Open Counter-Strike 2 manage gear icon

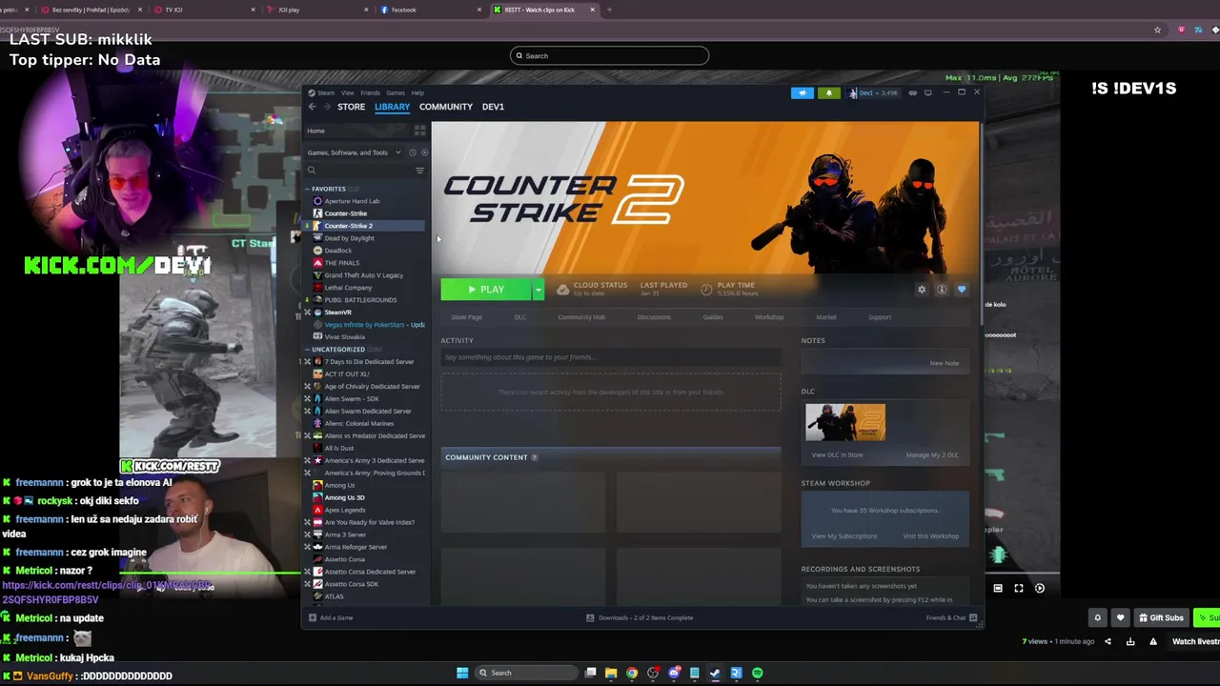[922, 290]
